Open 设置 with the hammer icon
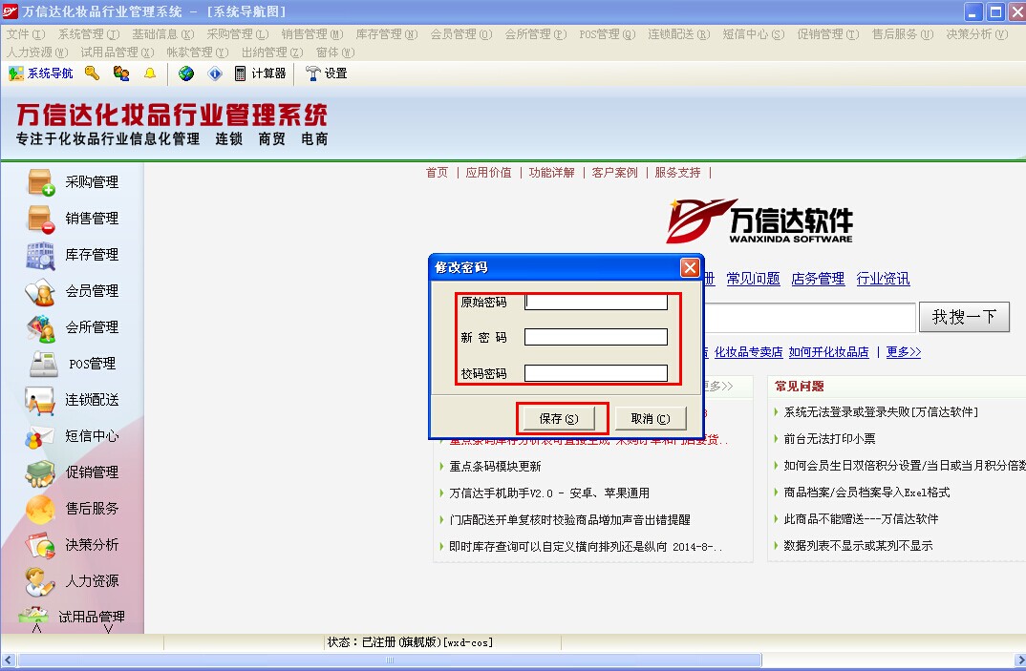This screenshot has width=1026, height=671. pyautogui.click(x=327, y=73)
